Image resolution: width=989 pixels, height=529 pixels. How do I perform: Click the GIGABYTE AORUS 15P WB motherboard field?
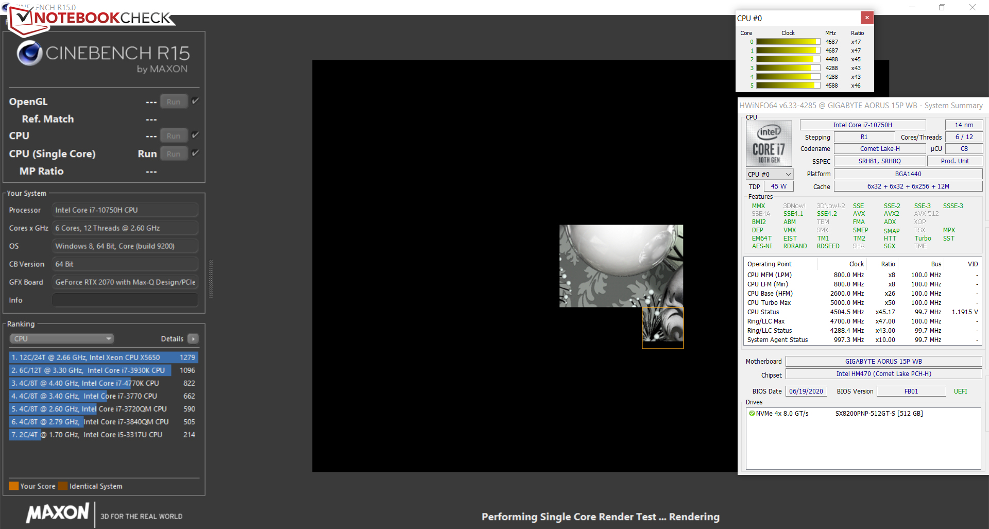pos(883,361)
